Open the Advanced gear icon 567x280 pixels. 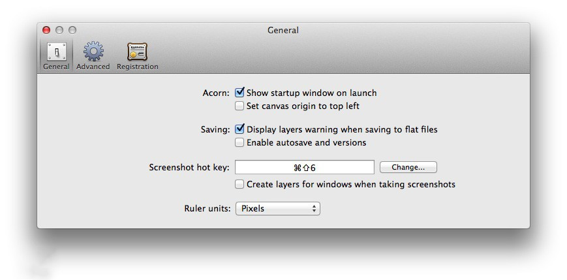click(93, 51)
